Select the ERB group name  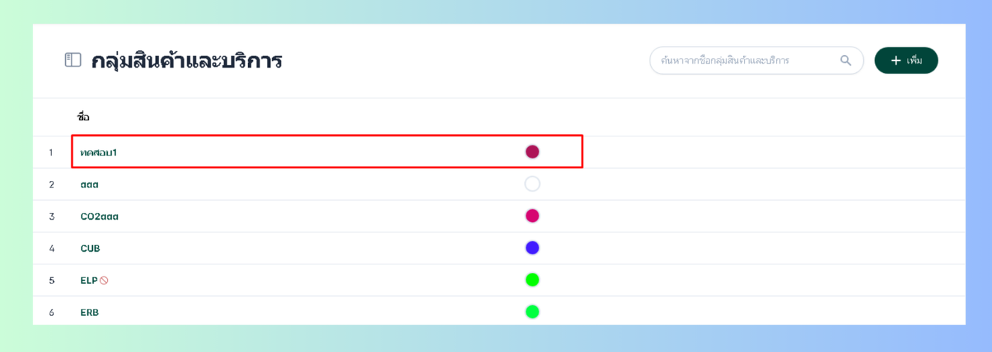click(89, 312)
